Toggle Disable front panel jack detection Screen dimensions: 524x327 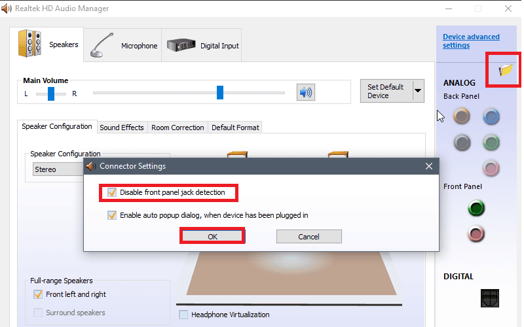pyautogui.click(x=111, y=192)
